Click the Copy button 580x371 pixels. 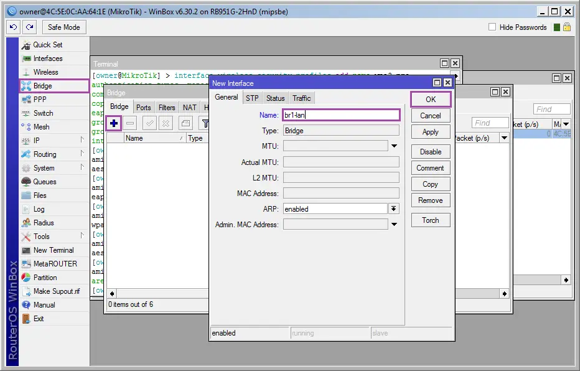[x=431, y=184]
